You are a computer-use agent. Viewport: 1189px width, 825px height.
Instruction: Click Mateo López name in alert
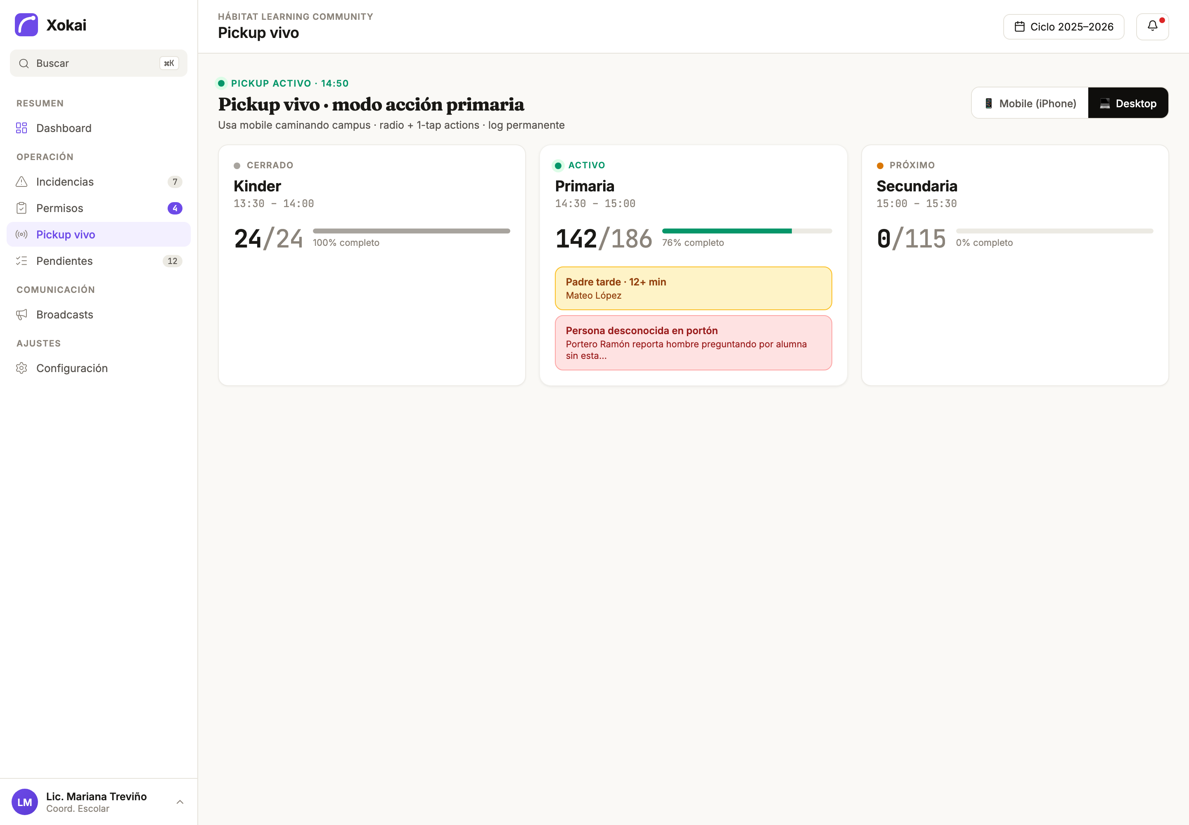pos(593,296)
